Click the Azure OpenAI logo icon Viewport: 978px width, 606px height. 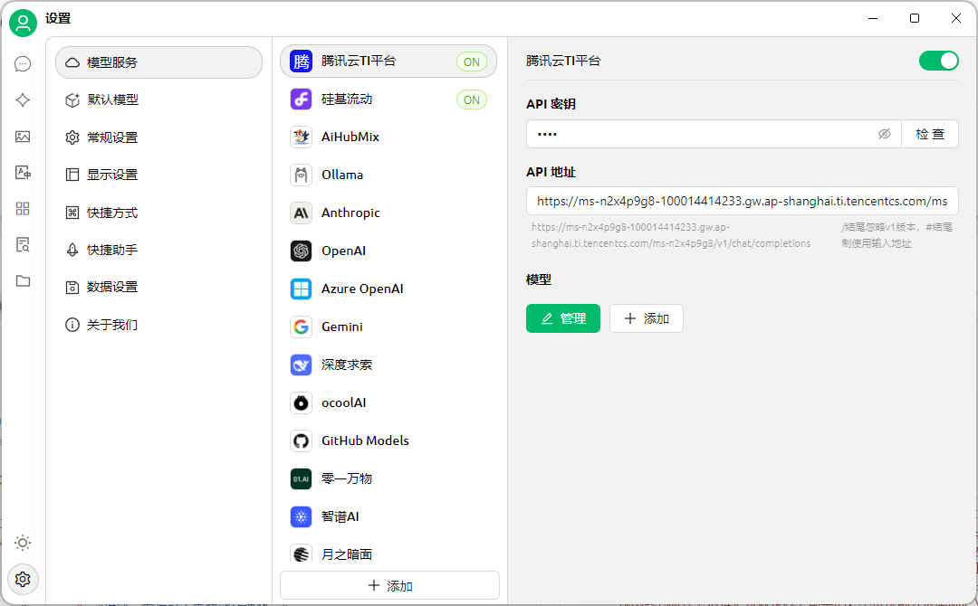[302, 289]
